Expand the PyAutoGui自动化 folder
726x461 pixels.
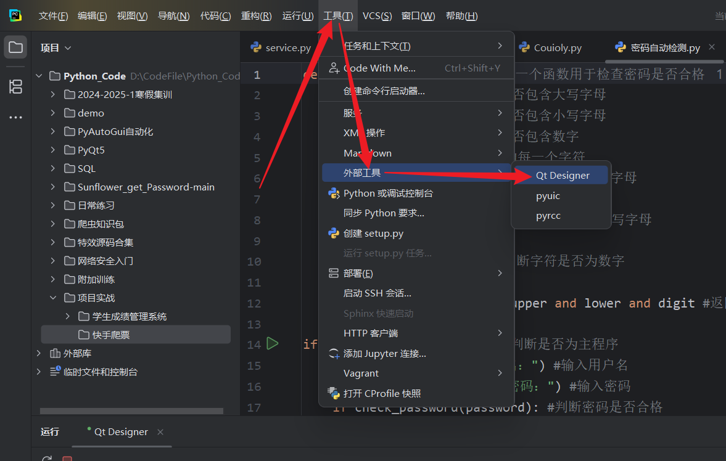[53, 131]
